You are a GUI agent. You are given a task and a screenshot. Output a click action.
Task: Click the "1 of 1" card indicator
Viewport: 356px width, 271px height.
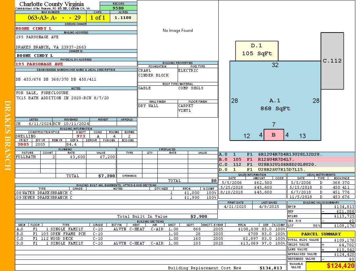98,18
